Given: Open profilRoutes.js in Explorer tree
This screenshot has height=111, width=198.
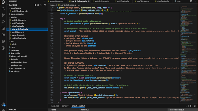Looking at the screenshot, I should tap(27, 32).
